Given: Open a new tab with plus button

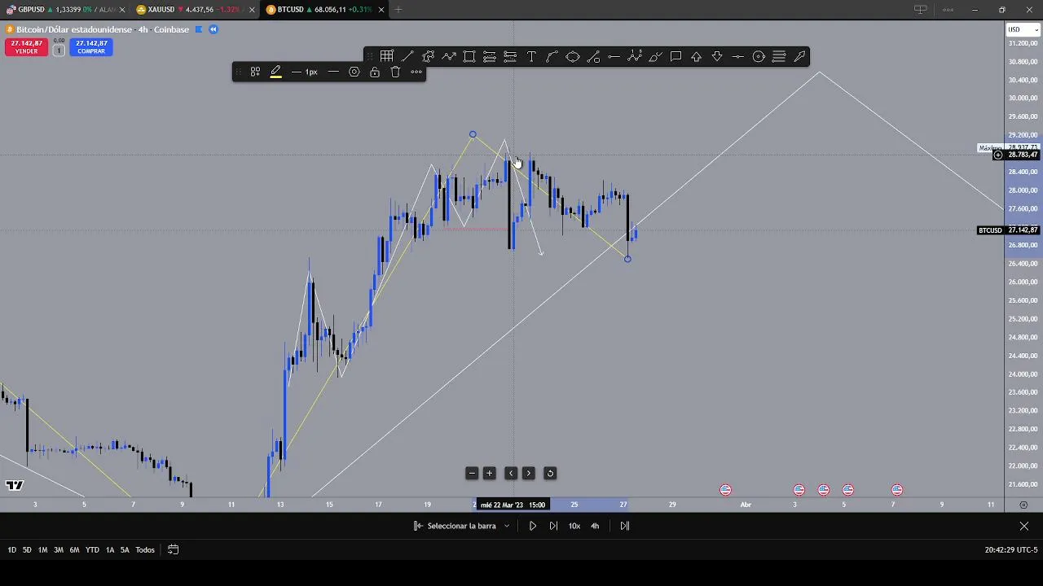Looking at the screenshot, I should pos(398,10).
